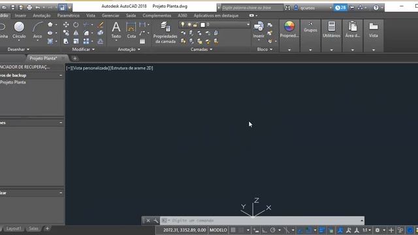Open the Inserir ribbon tab
Screen dimensions: 418x235
coord(20,16)
